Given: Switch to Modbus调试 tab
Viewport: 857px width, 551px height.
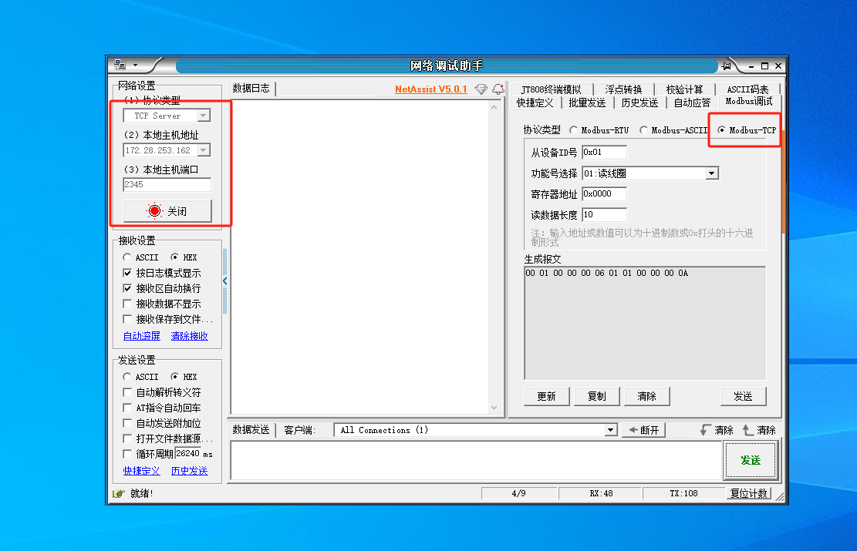Looking at the screenshot, I should tap(749, 102).
